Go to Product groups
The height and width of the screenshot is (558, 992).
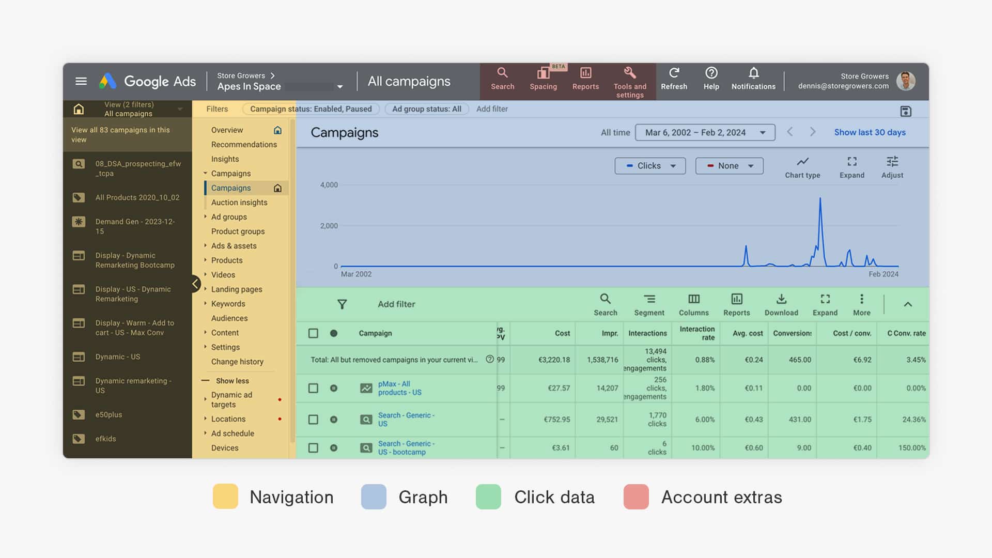click(x=238, y=231)
